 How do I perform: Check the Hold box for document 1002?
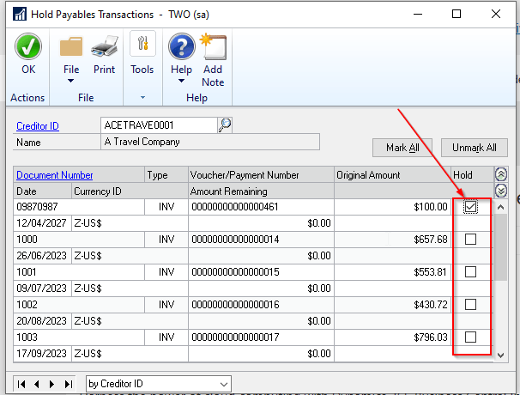(x=470, y=305)
